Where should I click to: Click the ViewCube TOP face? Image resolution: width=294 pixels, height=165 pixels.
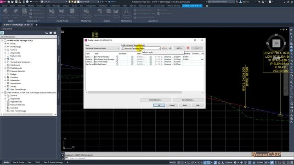(277, 44)
